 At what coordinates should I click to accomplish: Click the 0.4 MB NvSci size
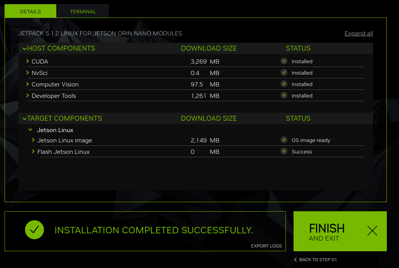(x=205, y=73)
